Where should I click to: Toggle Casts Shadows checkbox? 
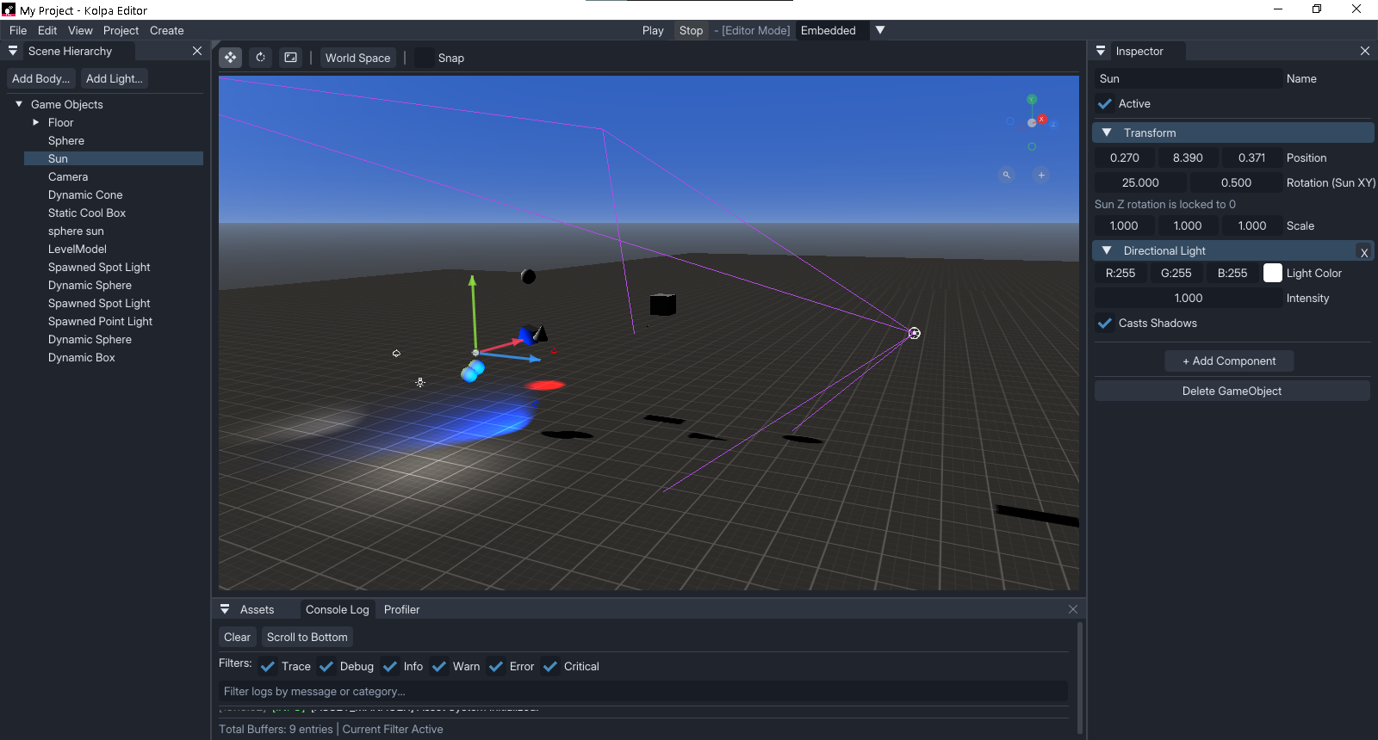tap(1105, 323)
